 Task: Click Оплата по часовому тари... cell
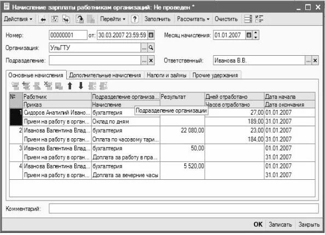[x=126, y=139]
